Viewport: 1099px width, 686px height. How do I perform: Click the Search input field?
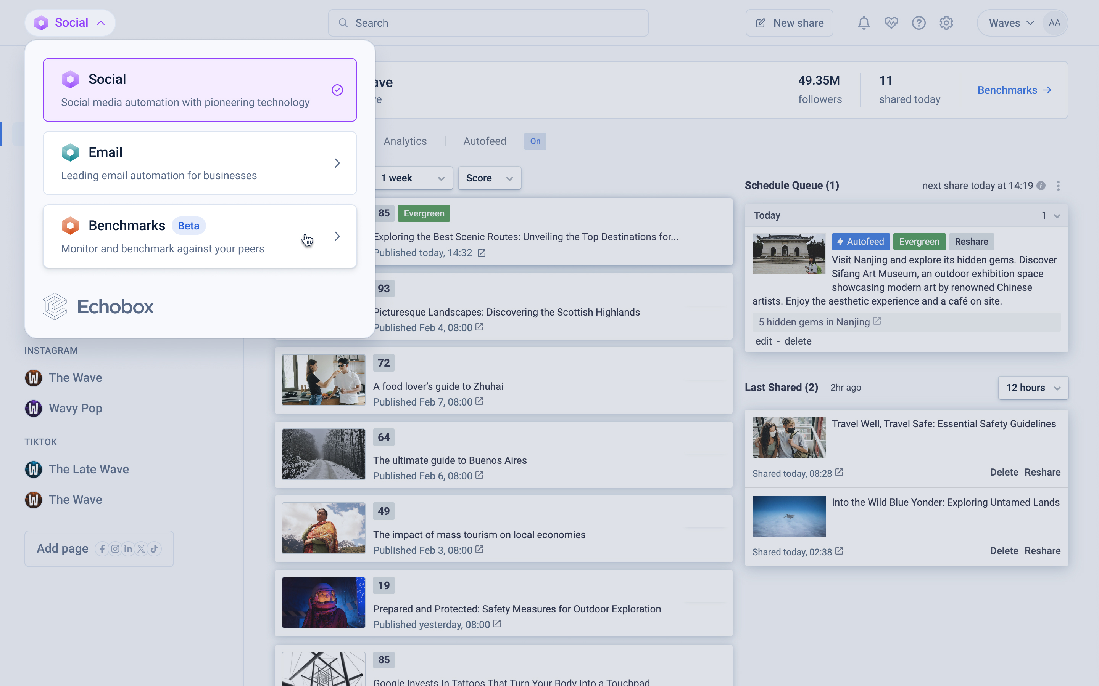tap(488, 23)
